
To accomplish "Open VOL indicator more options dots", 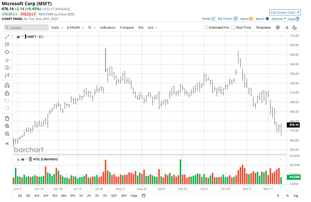I will point(27,159).
